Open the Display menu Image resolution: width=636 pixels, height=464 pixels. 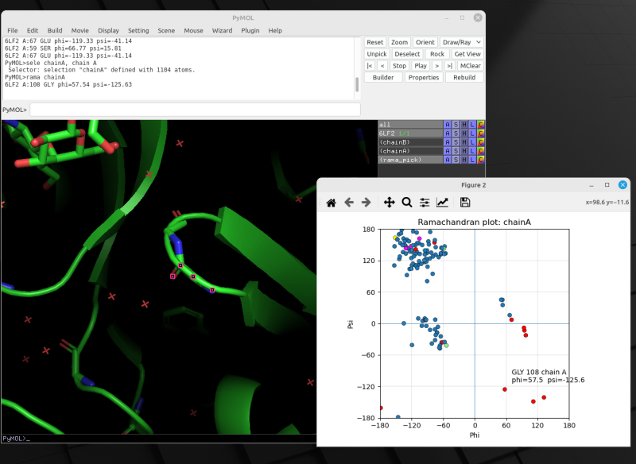tap(108, 30)
